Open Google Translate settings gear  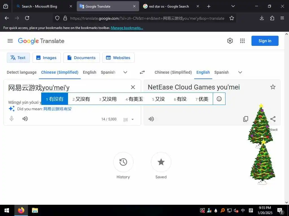[x=230, y=41]
